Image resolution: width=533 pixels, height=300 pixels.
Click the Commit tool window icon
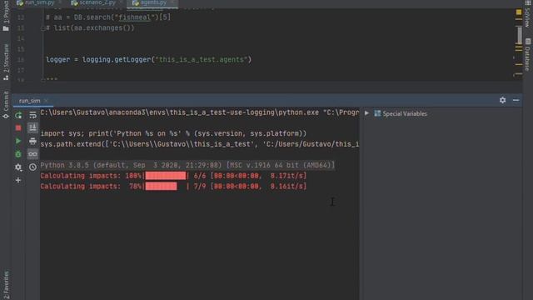pos(6,116)
